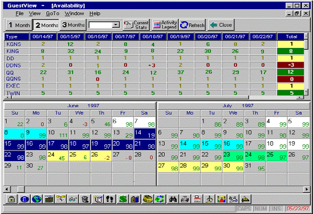Click the calendar's horizontal scrollbar left arrow

pyautogui.click(x=7, y=189)
